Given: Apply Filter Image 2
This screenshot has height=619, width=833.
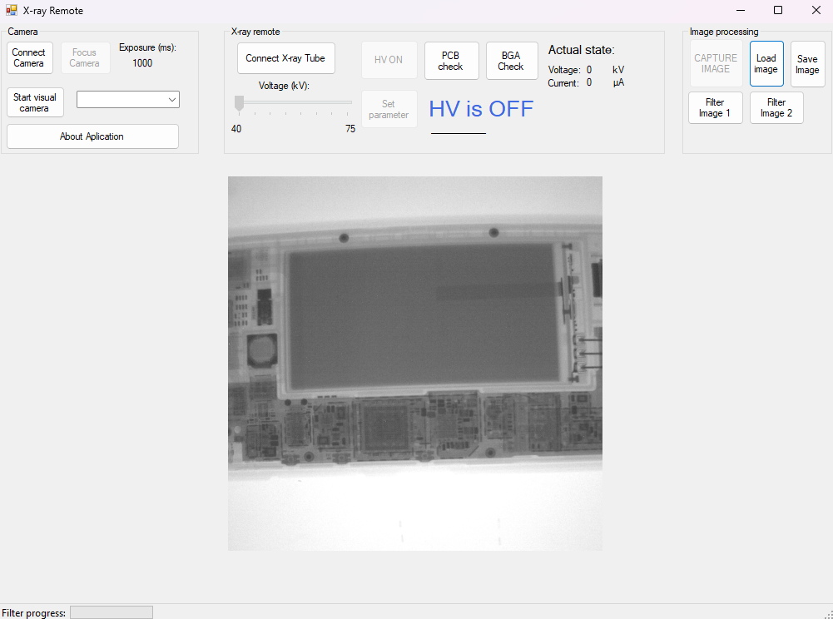Looking at the screenshot, I should 776,108.
